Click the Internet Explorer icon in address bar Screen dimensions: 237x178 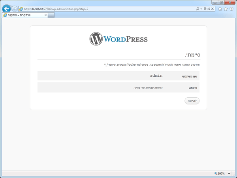coord(21,9)
